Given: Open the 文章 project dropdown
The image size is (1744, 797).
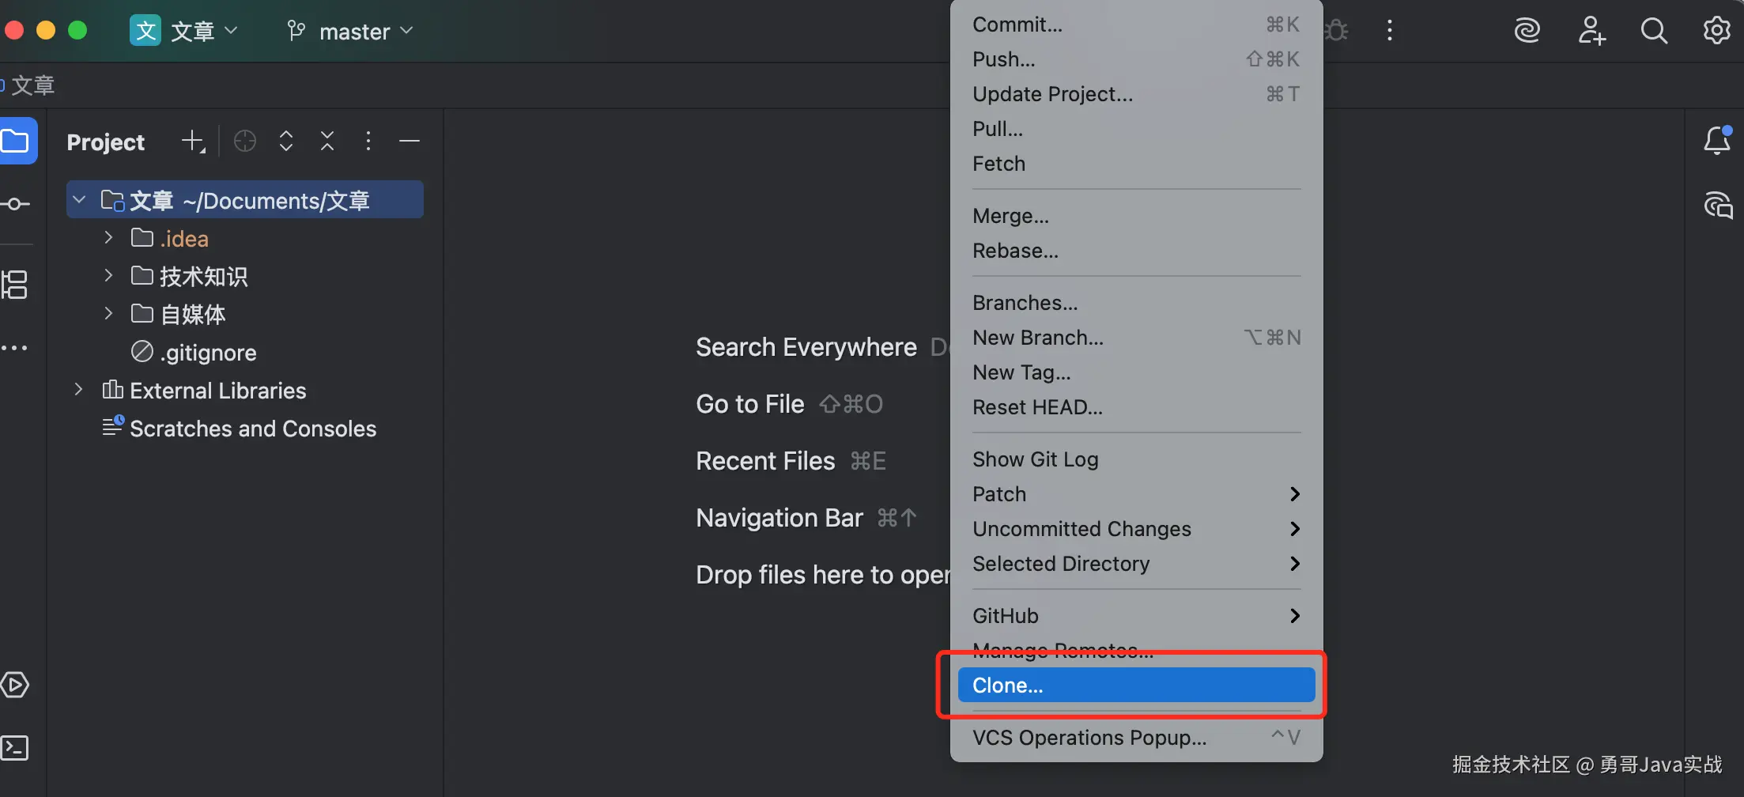Looking at the screenshot, I should [x=184, y=32].
